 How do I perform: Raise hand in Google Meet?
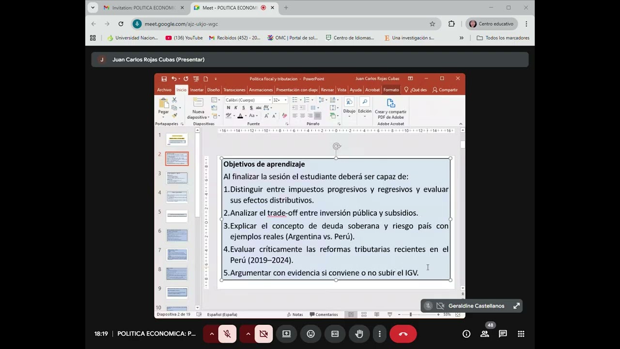point(359,334)
